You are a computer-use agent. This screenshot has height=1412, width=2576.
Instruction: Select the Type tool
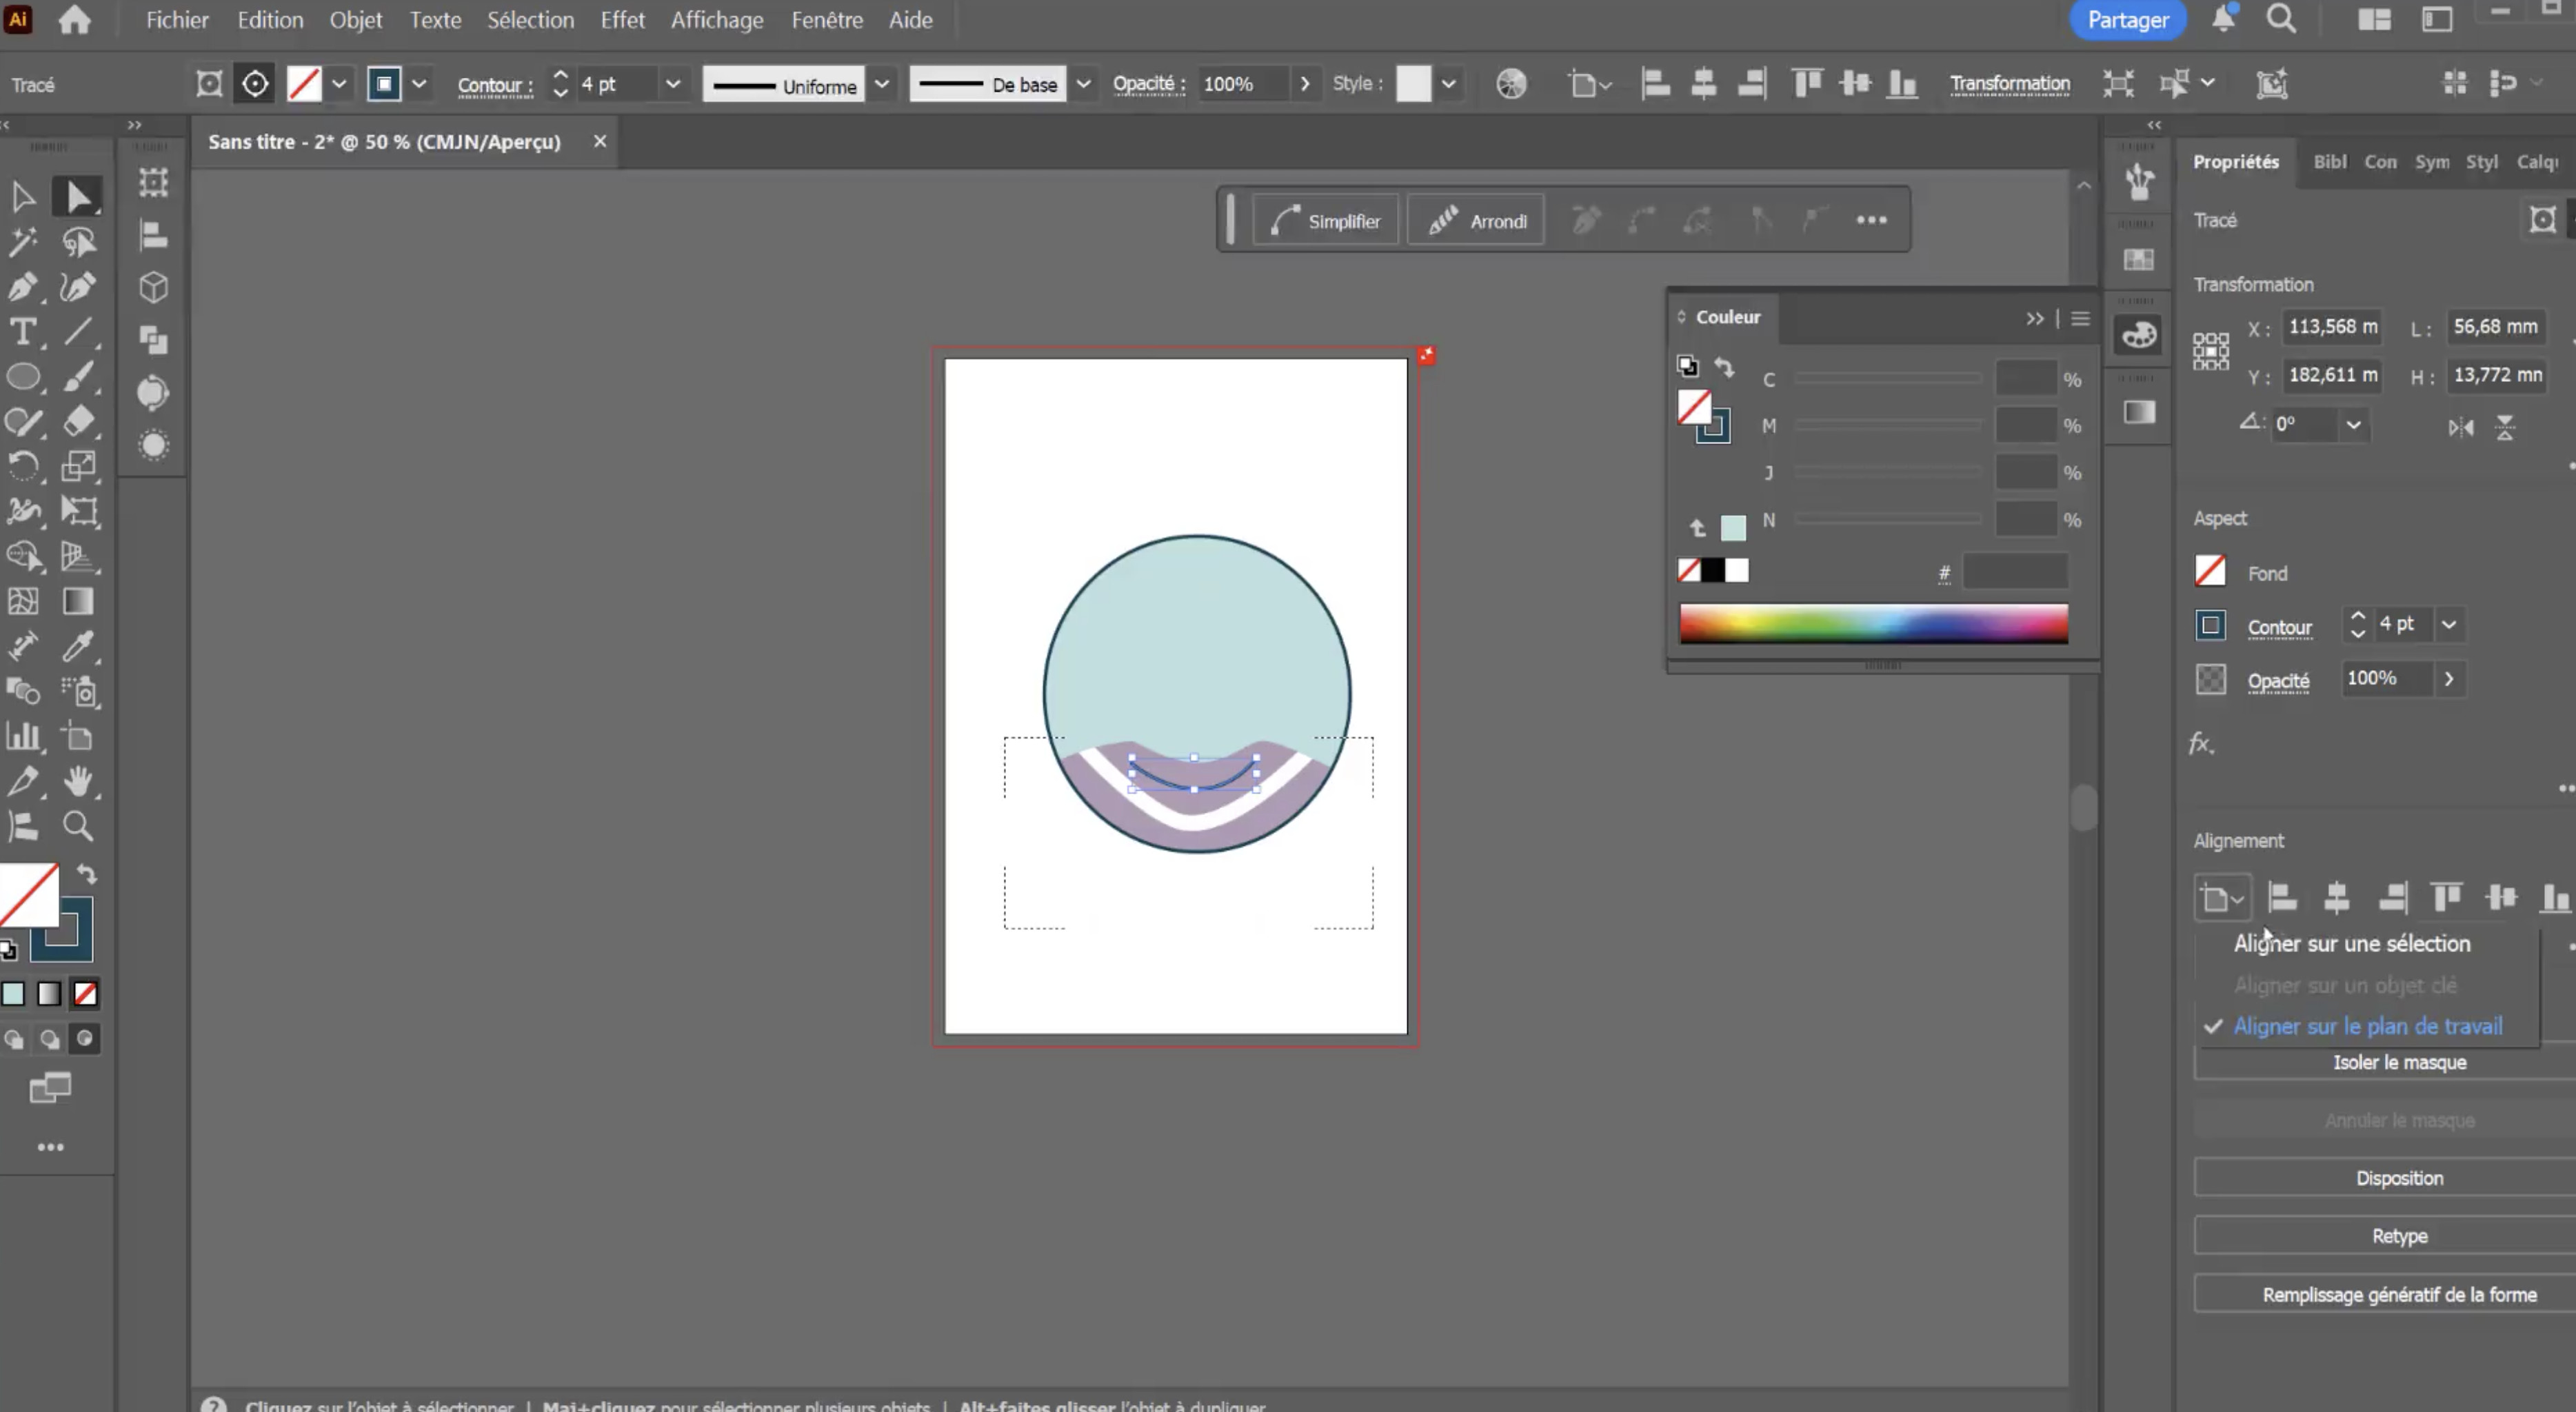[x=23, y=332]
